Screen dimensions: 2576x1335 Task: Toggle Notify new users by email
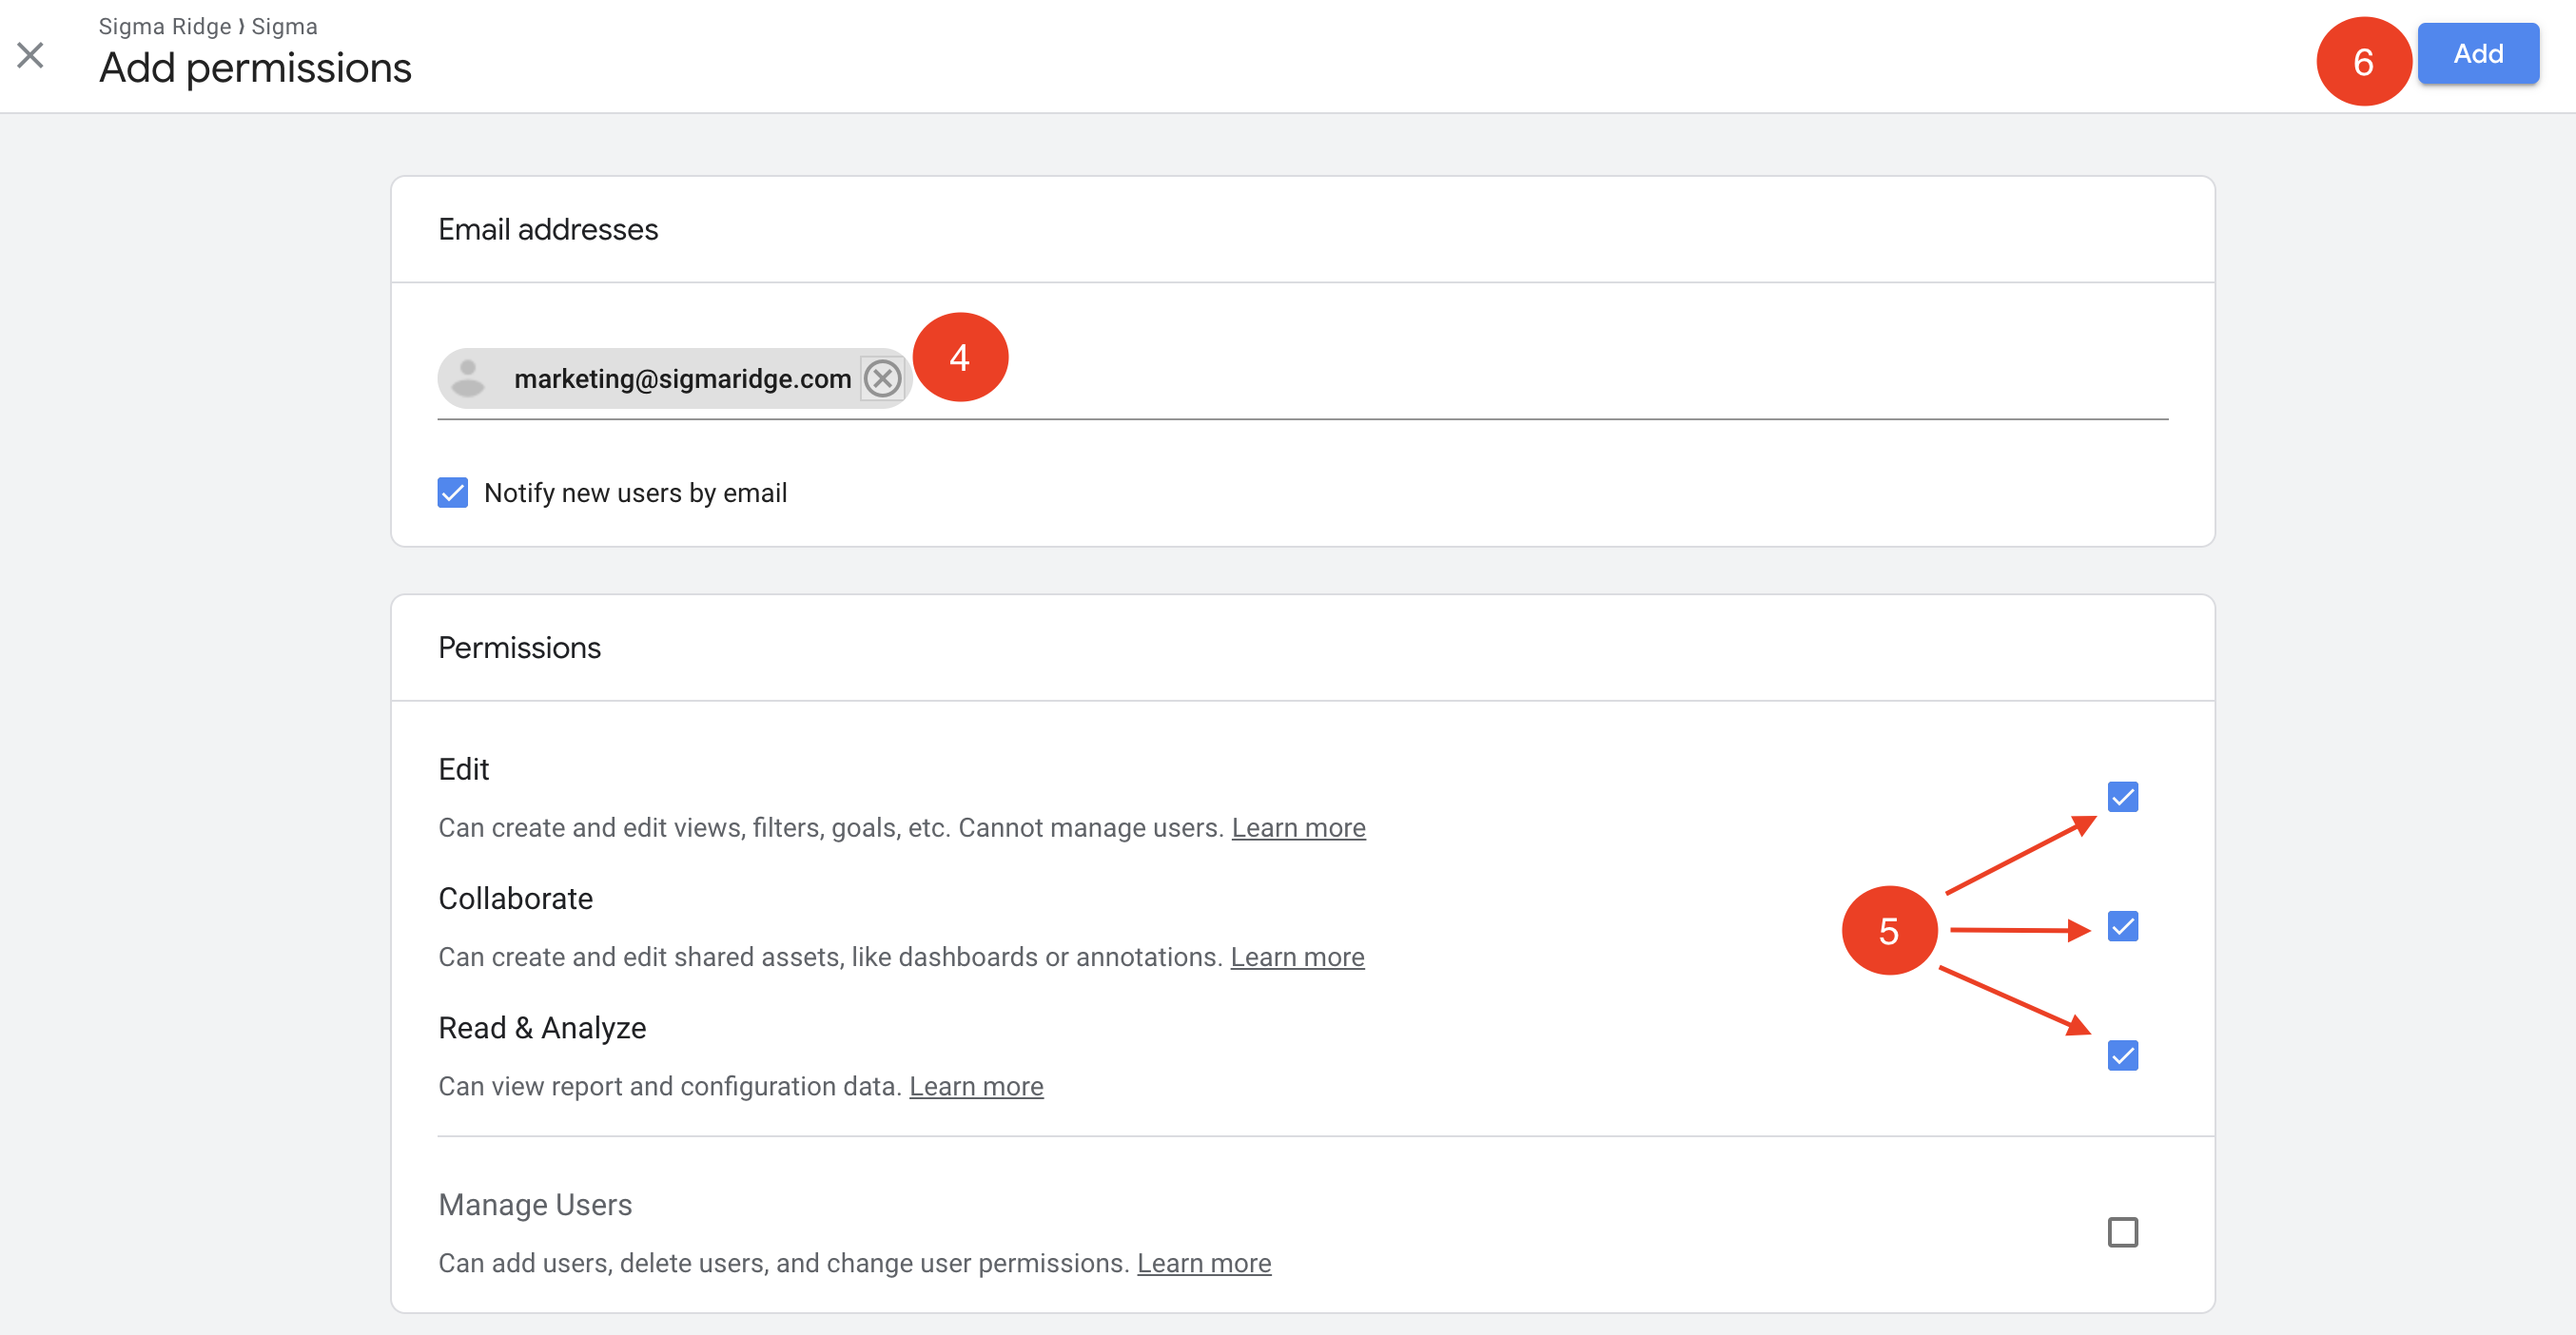click(452, 493)
